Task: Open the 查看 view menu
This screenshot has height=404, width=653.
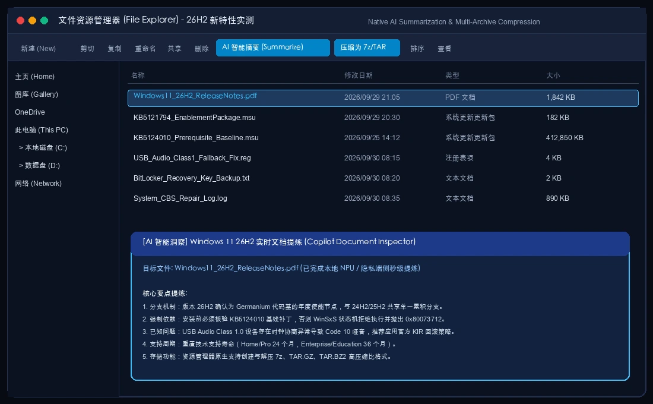Action: (x=445, y=48)
